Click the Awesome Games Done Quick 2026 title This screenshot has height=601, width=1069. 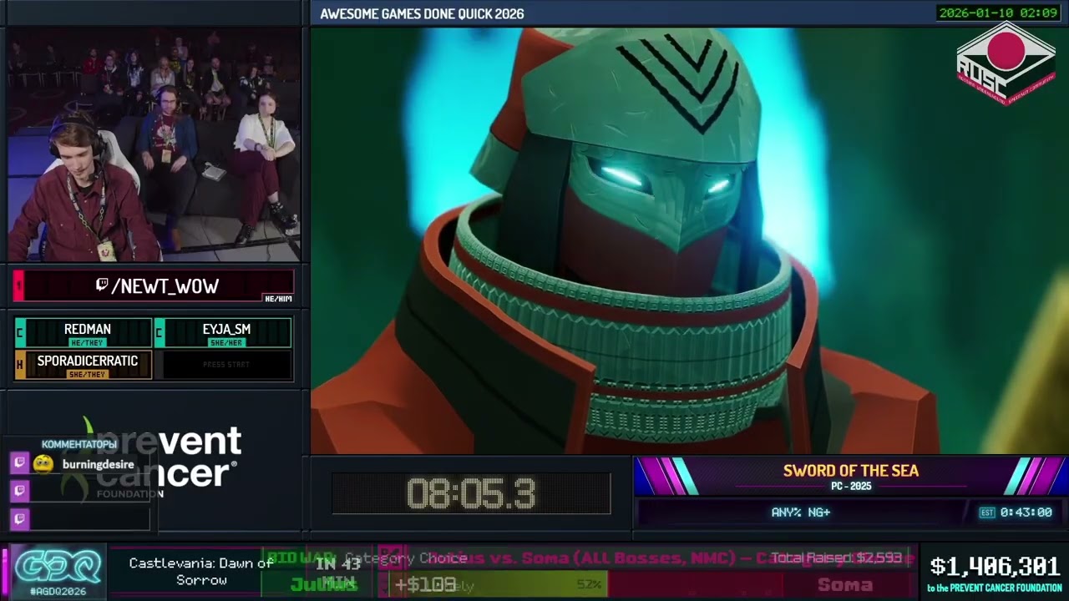point(422,13)
